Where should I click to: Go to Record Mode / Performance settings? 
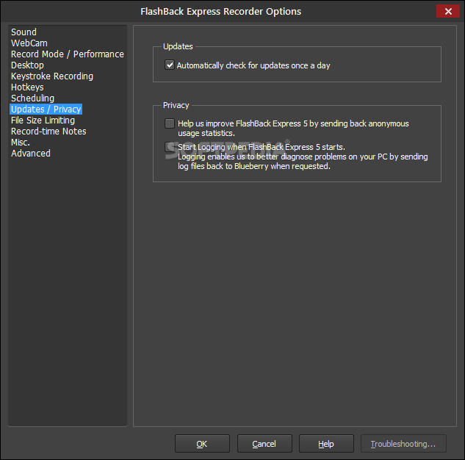click(x=68, y=54)
